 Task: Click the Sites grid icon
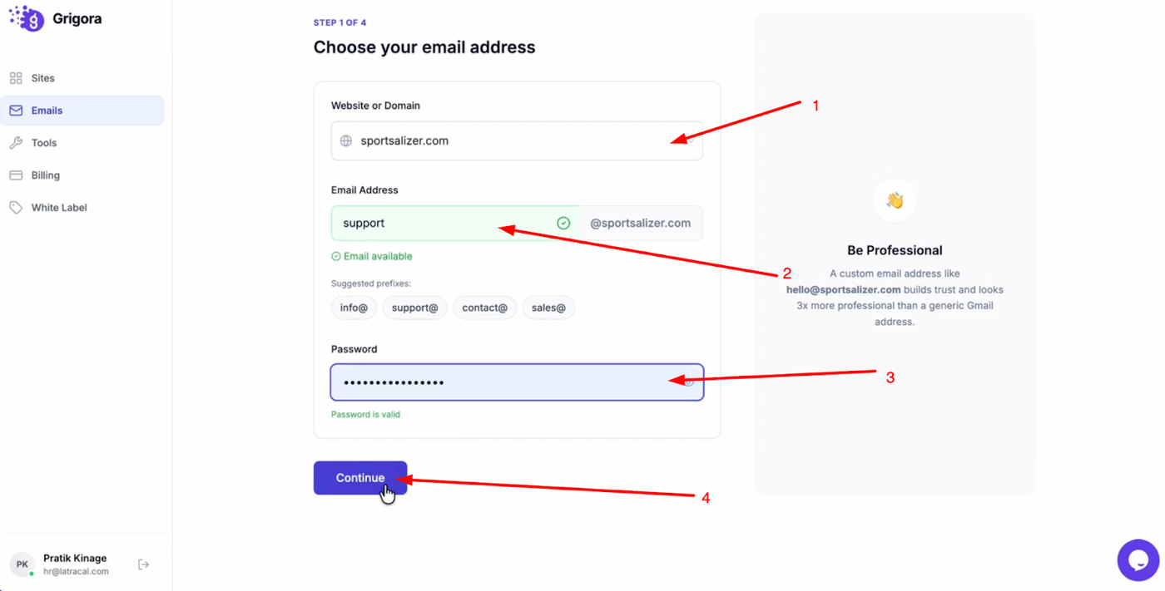point(16,78)
